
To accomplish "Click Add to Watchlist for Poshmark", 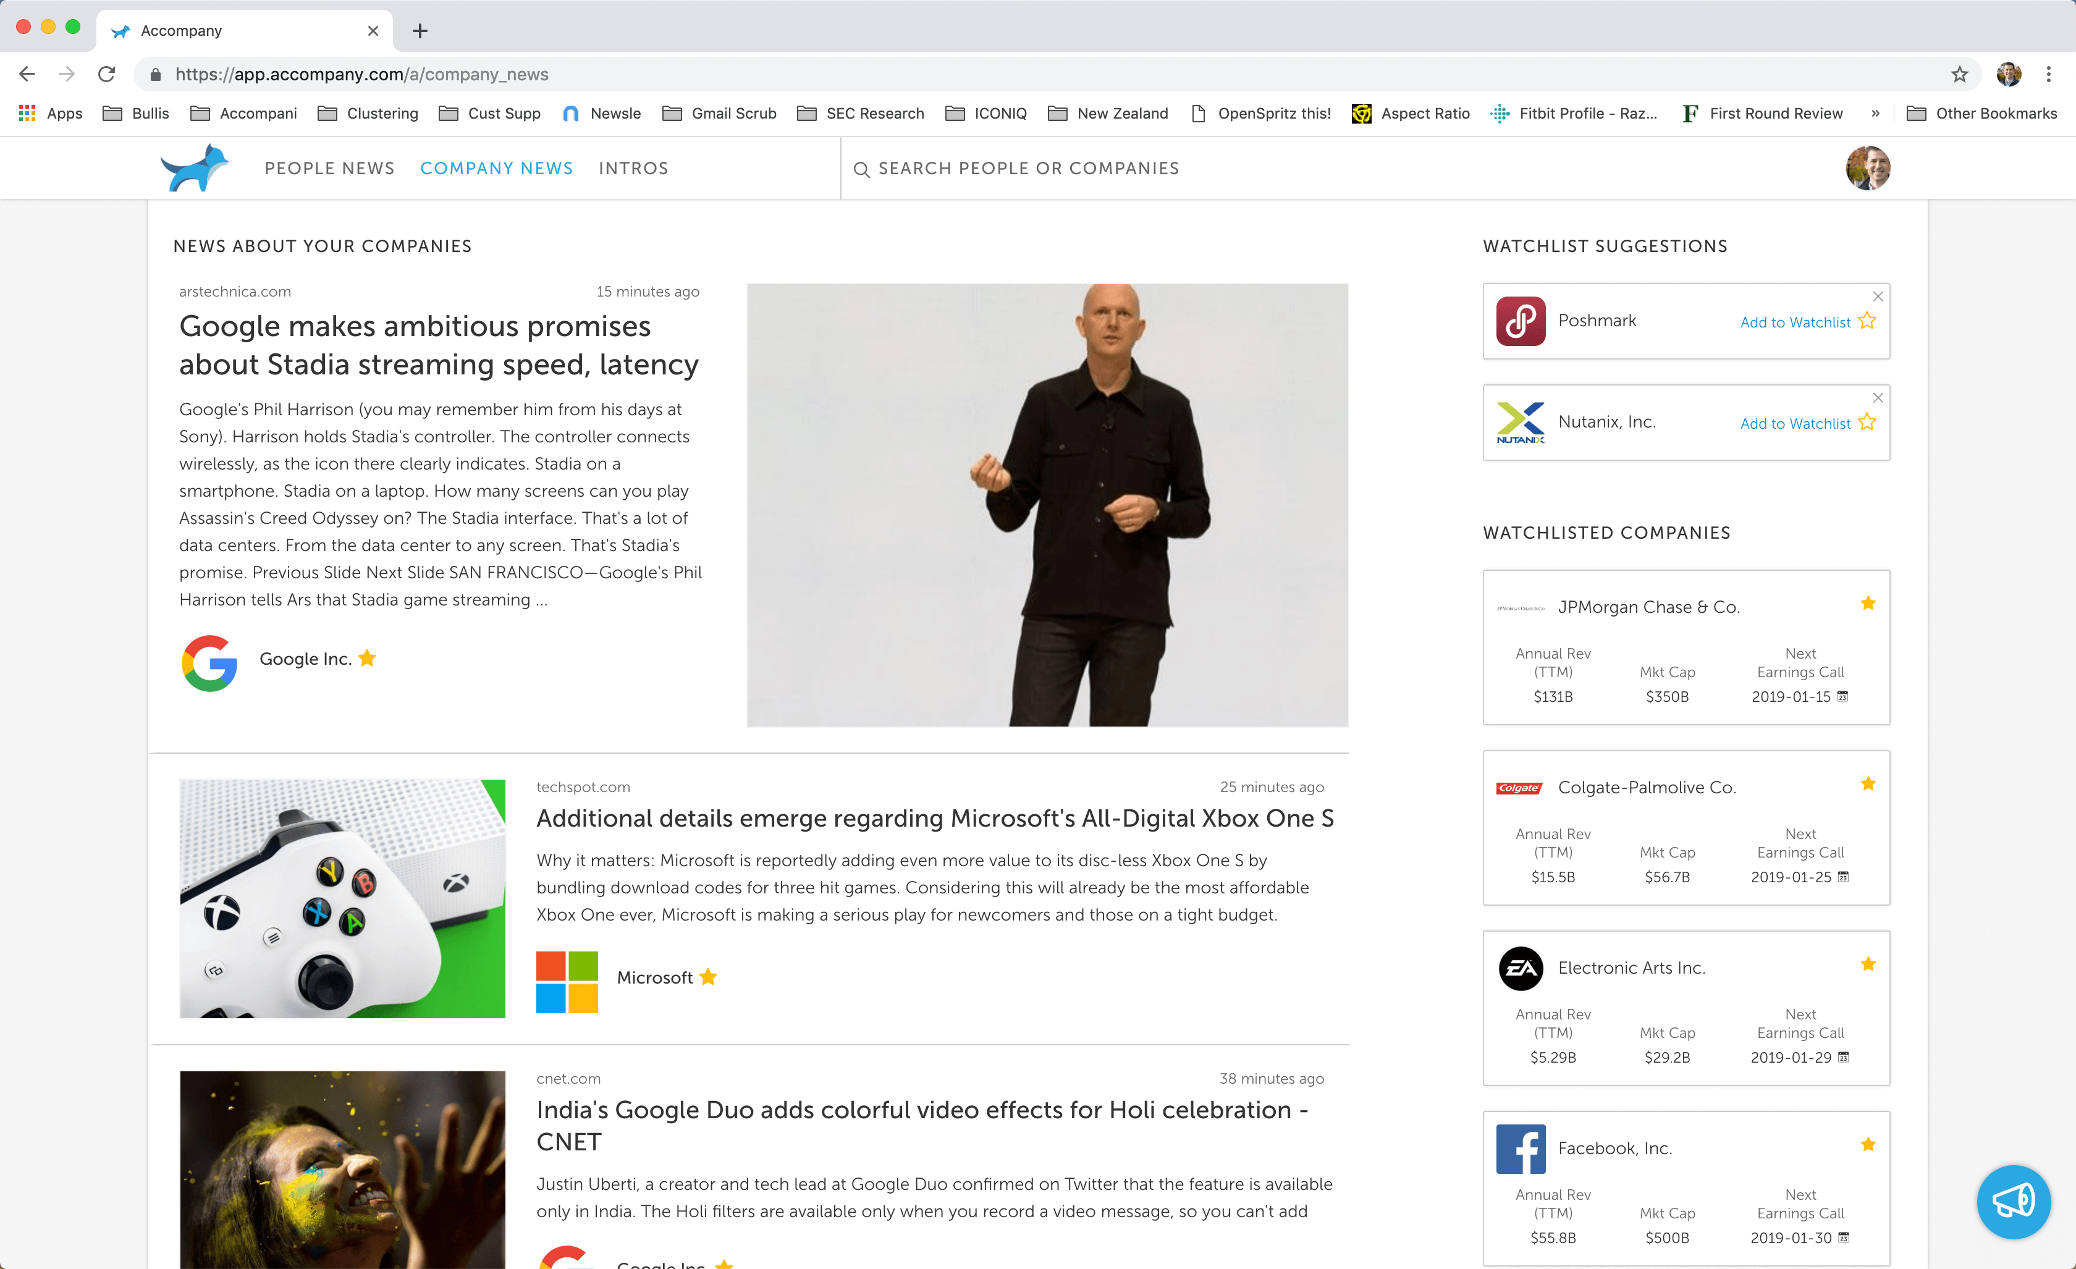I will (1795, 322).
